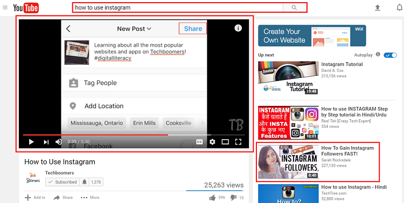Open 'How To Gain Instagram Followers FAST!' title
Viewport: 404px width, 203px height.
347,151
